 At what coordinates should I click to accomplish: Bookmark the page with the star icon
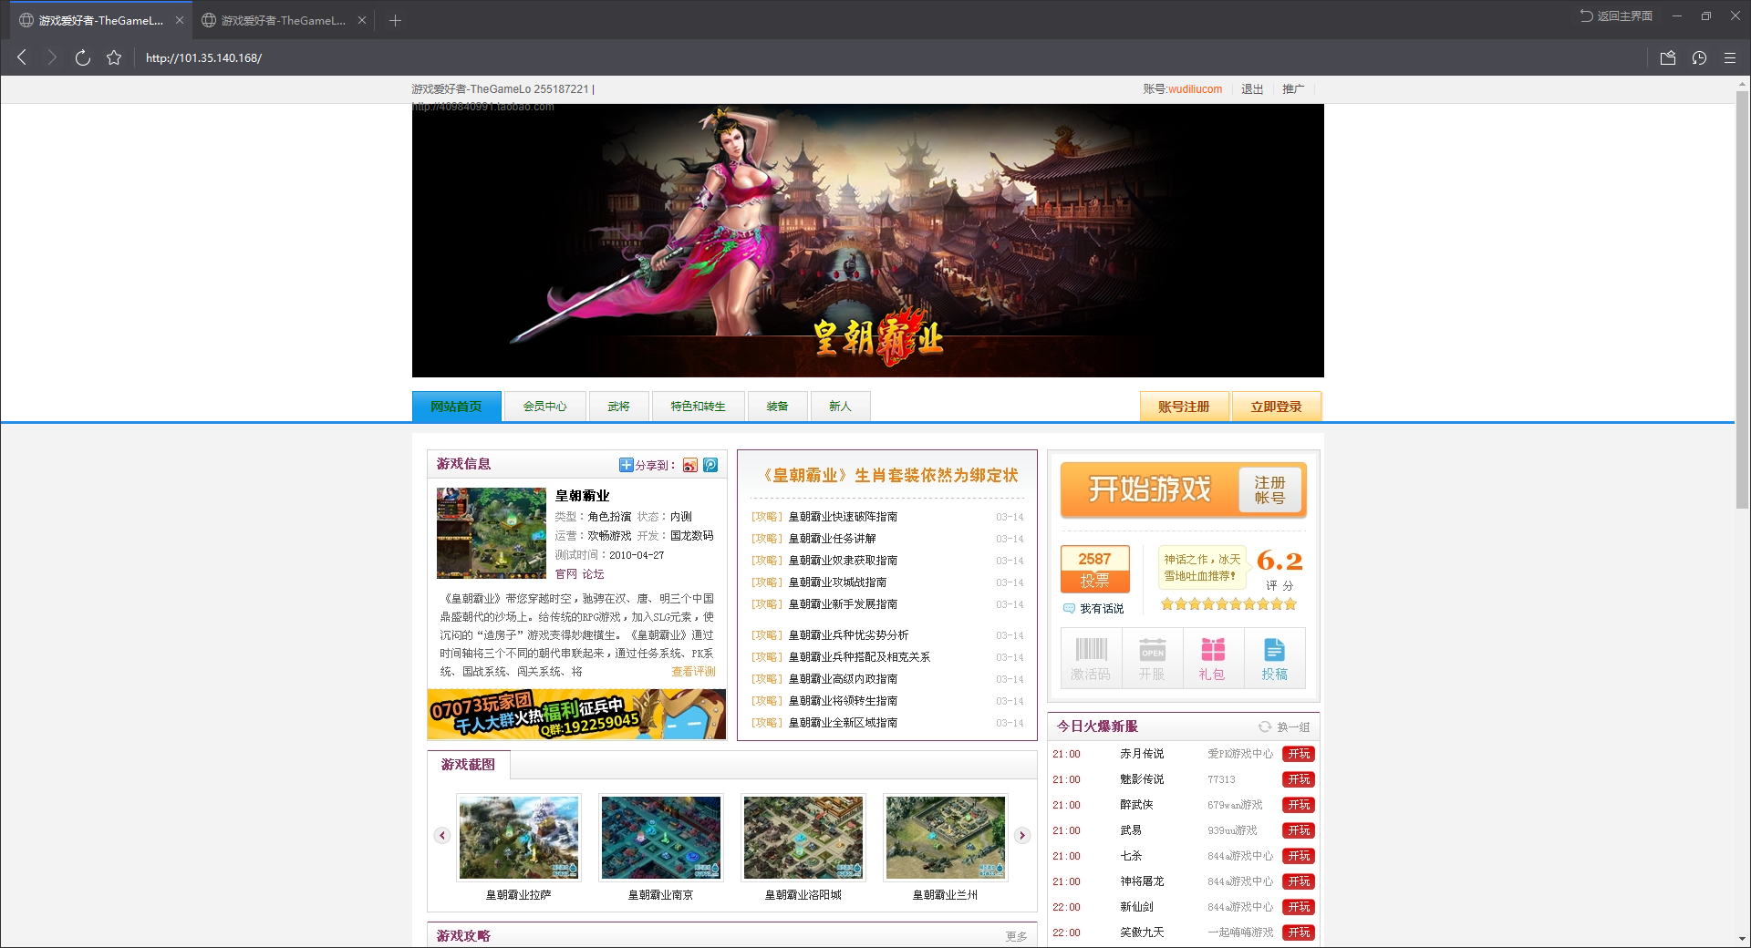(114, 57)
